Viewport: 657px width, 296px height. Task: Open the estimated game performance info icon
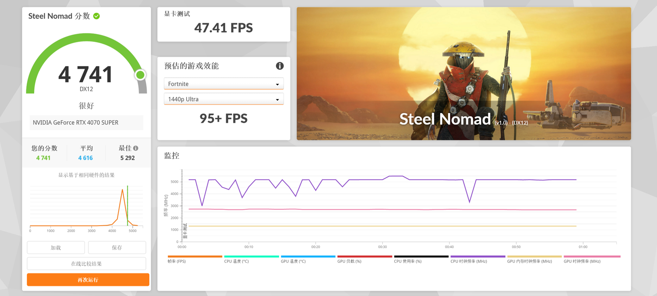[279, 66]
